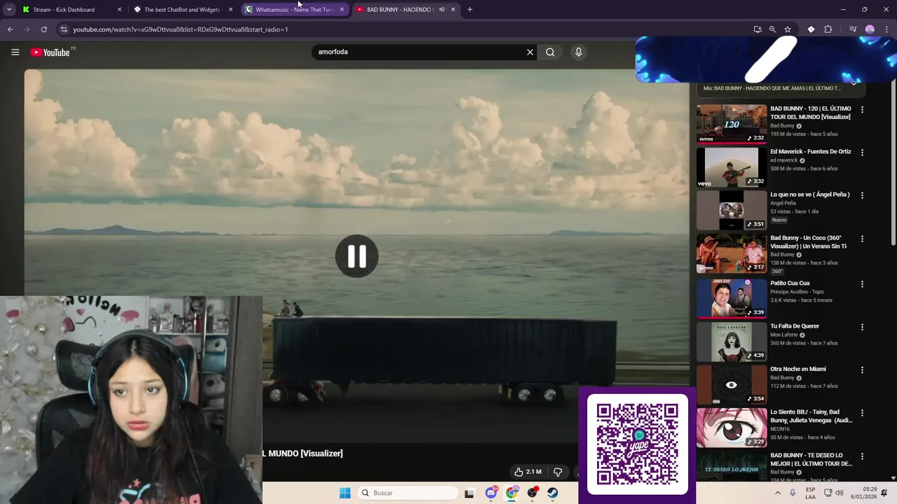Show hidden system tray icons
Screen dimensions: 897x504
pyautogui.click(x=777, y=493)
